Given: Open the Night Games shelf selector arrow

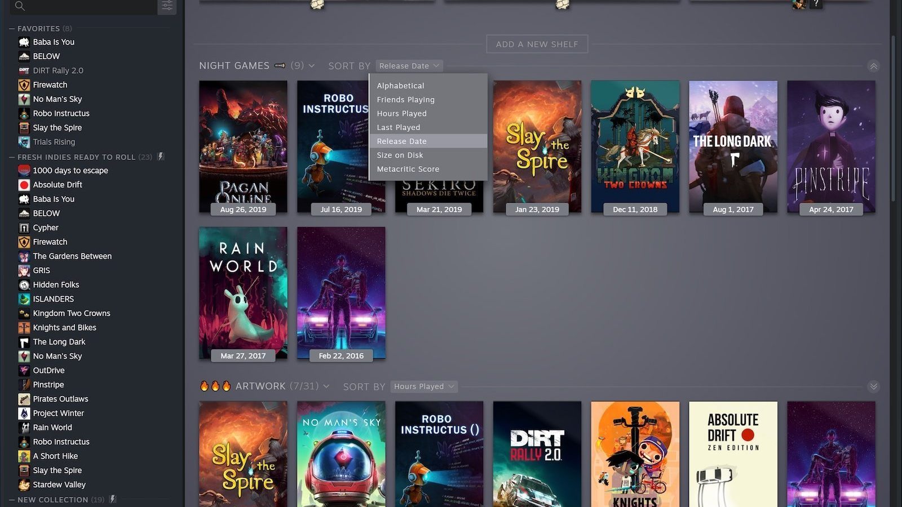Looking at the screenshot, I should (312, 66).
